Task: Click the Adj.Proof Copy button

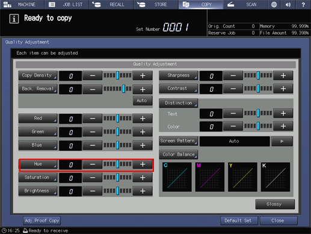Action: 42,221
